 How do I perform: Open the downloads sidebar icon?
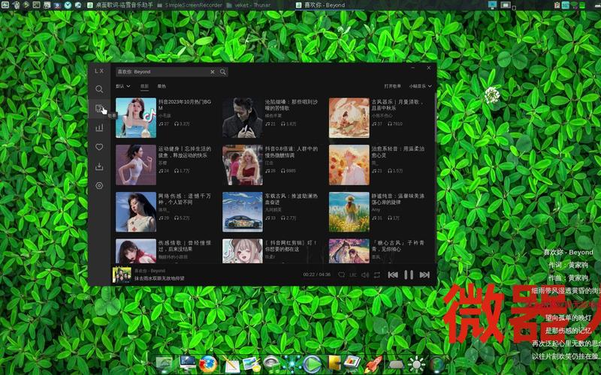[x=99, y=166]
